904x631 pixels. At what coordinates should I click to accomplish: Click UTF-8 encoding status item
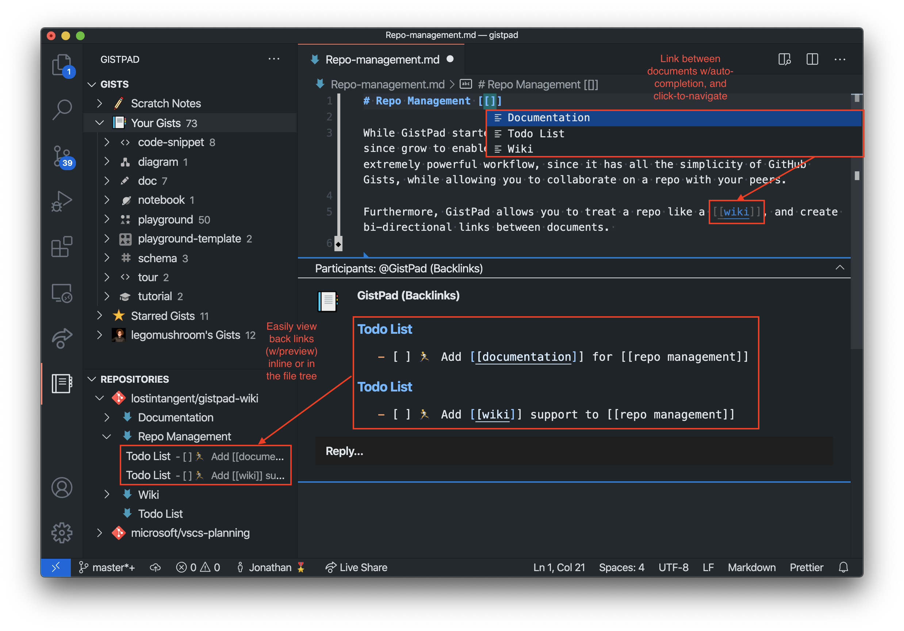(x=673, y=567)
